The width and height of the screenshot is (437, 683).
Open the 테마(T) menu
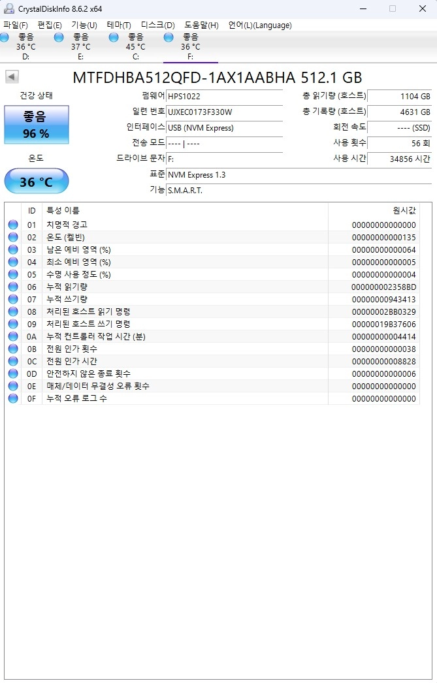[119, 25]
